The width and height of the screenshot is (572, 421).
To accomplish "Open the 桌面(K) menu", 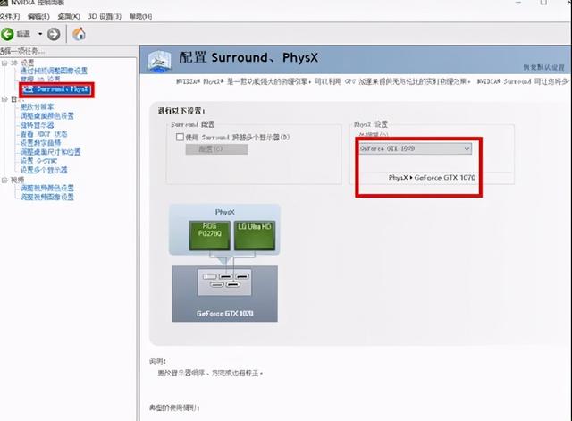I will [x=69, y=16].
